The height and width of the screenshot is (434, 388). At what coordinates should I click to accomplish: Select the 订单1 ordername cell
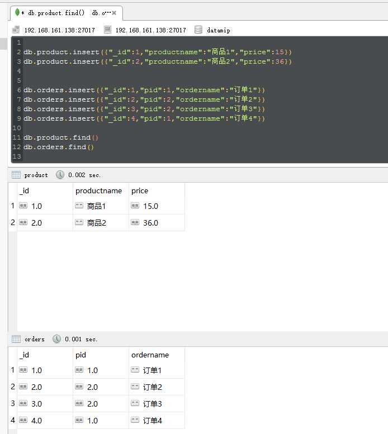pyautogui.click(x=157, y=370)
